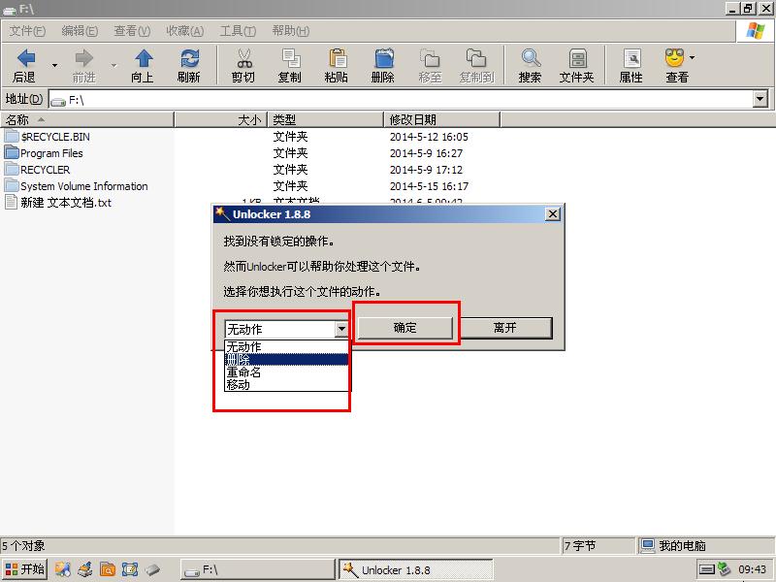
Task: Click the Copy (复制) toolbar icon
Action: [x=291, y=58]
